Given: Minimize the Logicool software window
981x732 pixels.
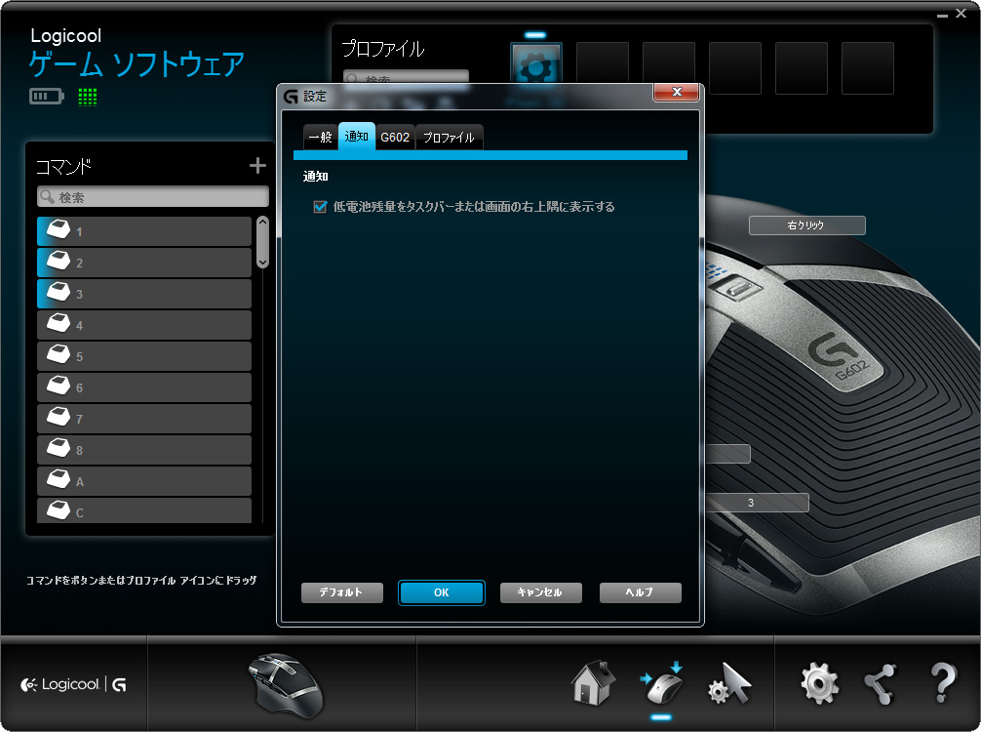Looking at the screenshot, I should coord(942,15).
